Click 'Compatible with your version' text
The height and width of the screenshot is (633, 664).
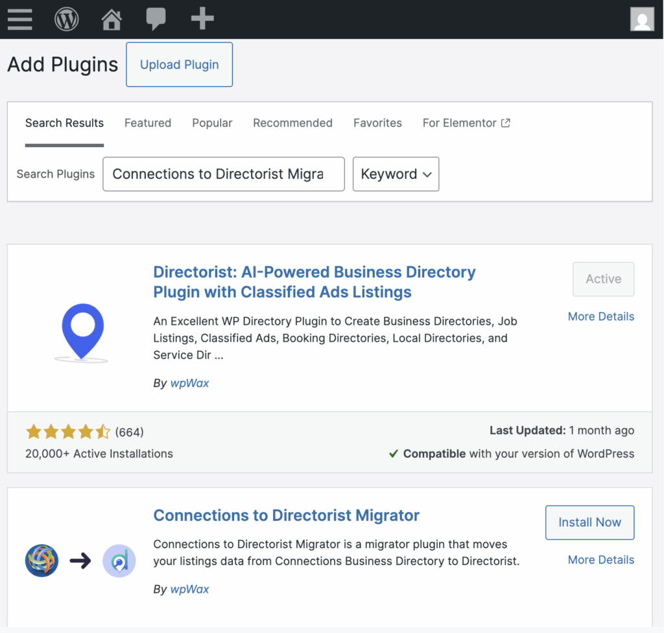click(x=512, y=454)
